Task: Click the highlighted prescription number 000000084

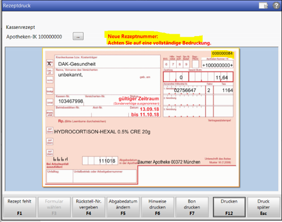Action: (x=222, y=54)
